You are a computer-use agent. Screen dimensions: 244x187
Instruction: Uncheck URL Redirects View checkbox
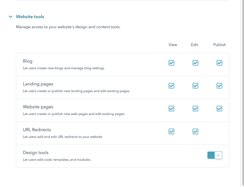click(171, 131)
